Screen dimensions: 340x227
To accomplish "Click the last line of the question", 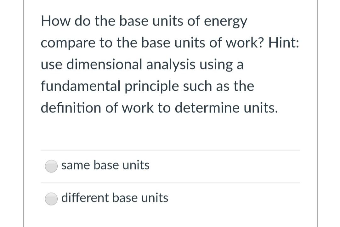I will 159,108.
